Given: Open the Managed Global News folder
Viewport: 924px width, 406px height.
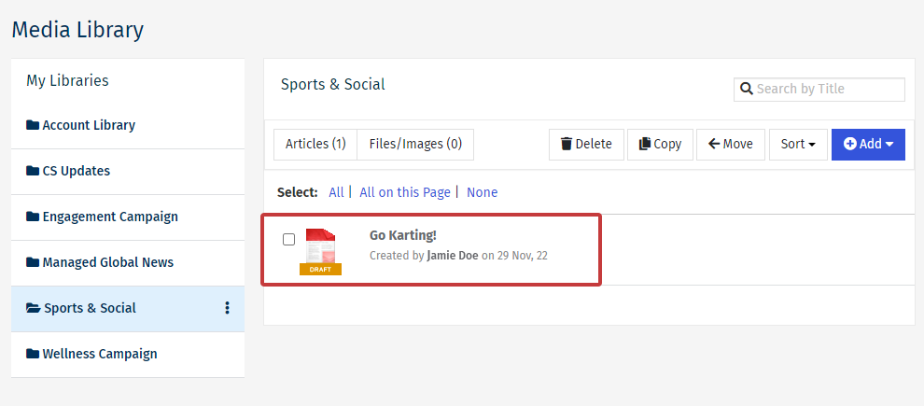Looking at the screenshot, I should [107, 262].
